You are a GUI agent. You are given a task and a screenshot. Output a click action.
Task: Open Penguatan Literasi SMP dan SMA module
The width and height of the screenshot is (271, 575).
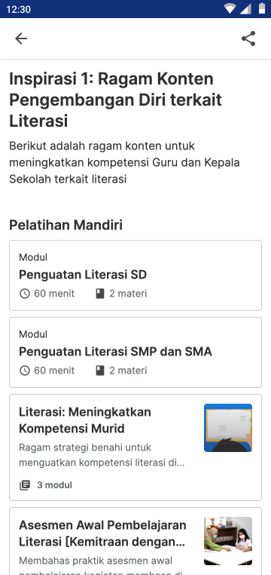click(x=135, y=352)
